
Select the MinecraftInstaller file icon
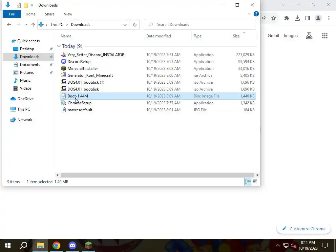(63, 68)
